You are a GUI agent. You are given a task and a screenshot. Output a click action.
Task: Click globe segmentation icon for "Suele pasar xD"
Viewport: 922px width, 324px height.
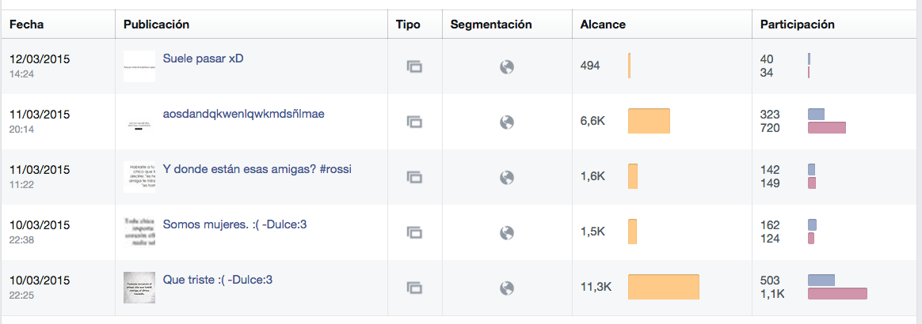507,67
